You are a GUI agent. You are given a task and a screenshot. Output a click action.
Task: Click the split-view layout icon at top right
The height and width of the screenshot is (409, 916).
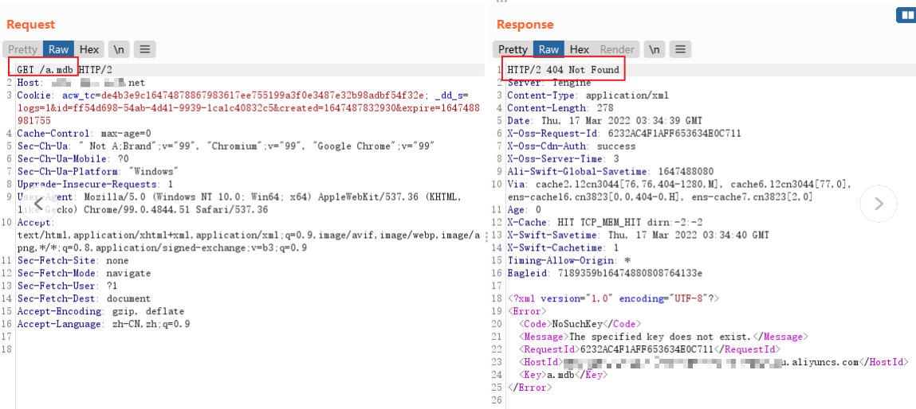coord(906,15)
